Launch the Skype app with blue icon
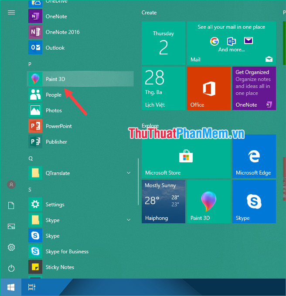Viewport: 286px width, 296px height. pyautogui.click(x=35, y=235)
